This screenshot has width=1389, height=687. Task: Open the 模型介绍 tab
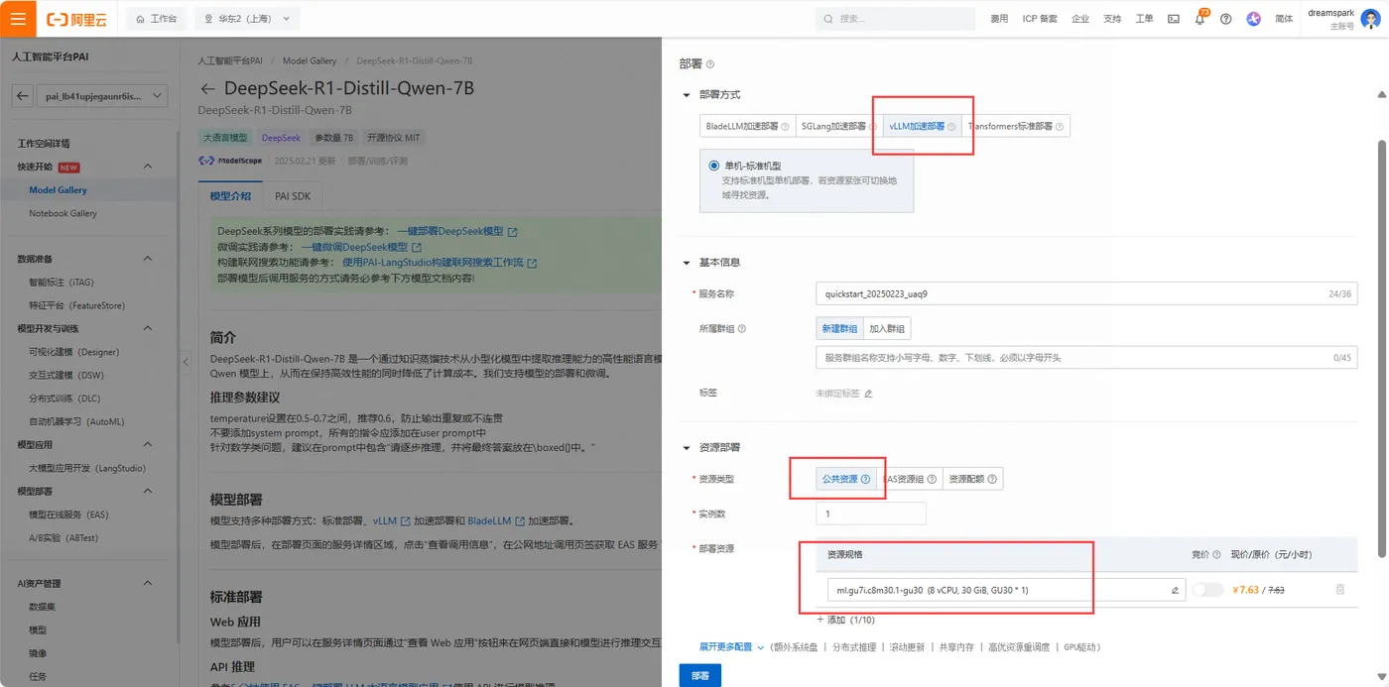(231, 196)
